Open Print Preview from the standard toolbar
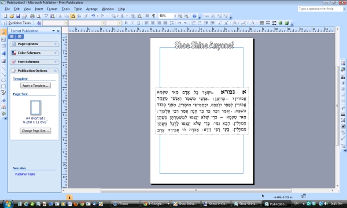347x208 pixels. (x=39, y=16)
